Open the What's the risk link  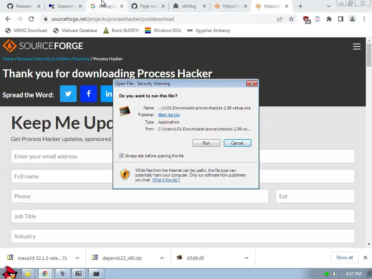166,180
